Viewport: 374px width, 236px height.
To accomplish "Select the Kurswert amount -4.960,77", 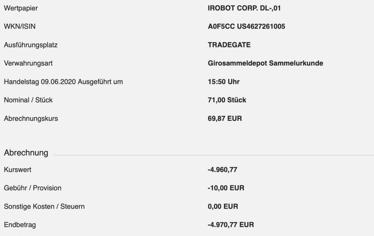I will click(x=222, y=170).
